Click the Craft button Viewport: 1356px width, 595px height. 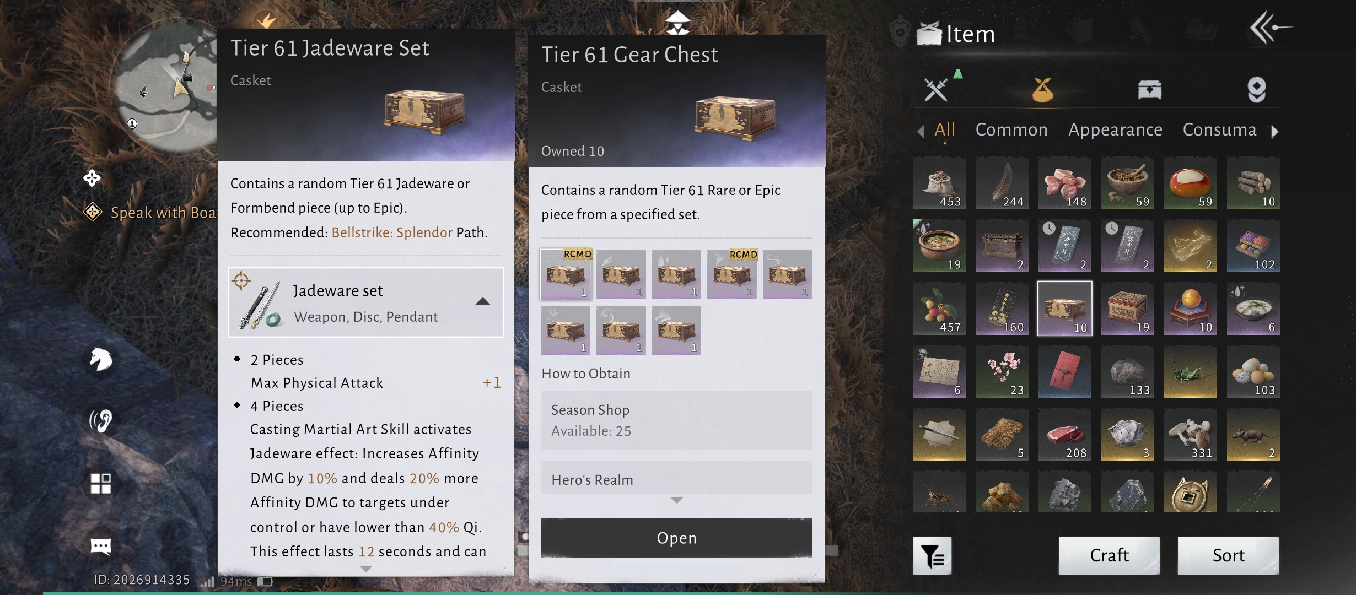(x=1109, y=556)
